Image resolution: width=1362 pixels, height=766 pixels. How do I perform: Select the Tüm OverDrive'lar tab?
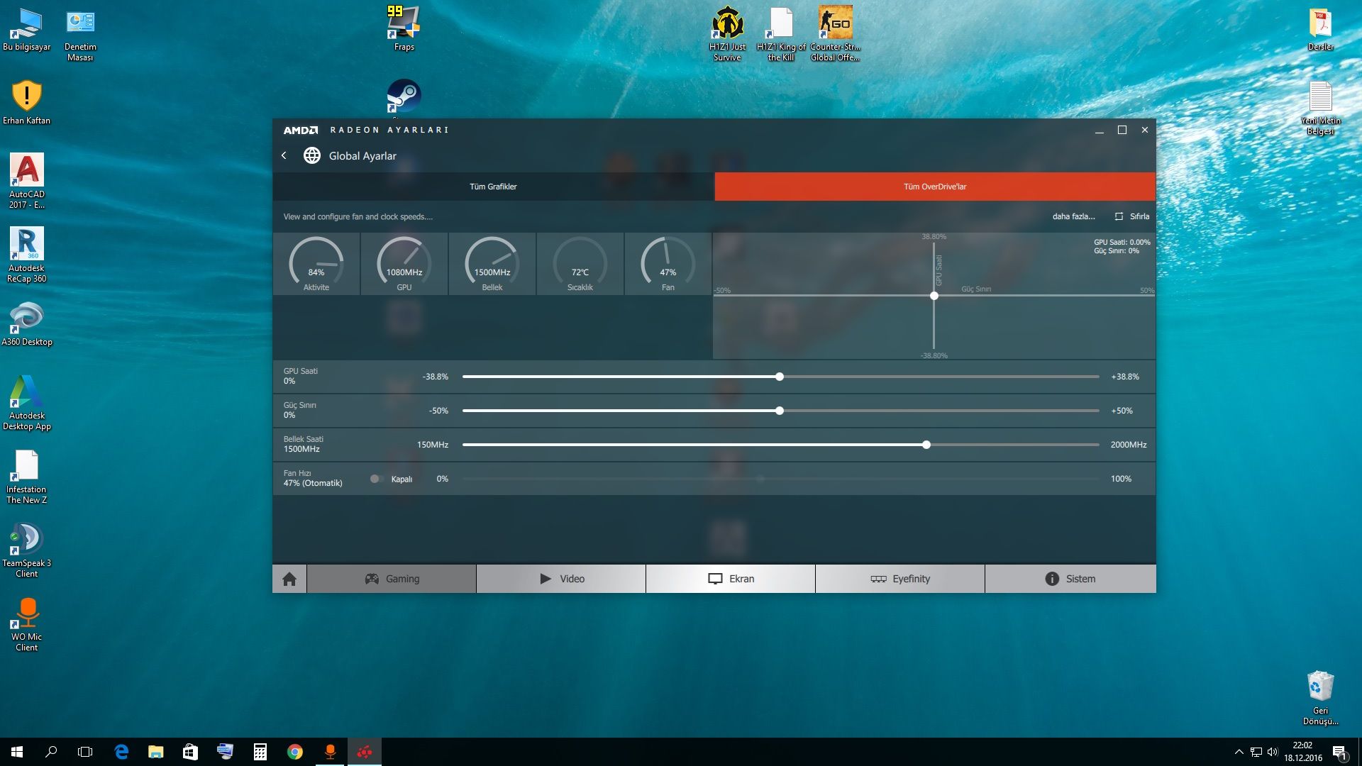(934, 187)
